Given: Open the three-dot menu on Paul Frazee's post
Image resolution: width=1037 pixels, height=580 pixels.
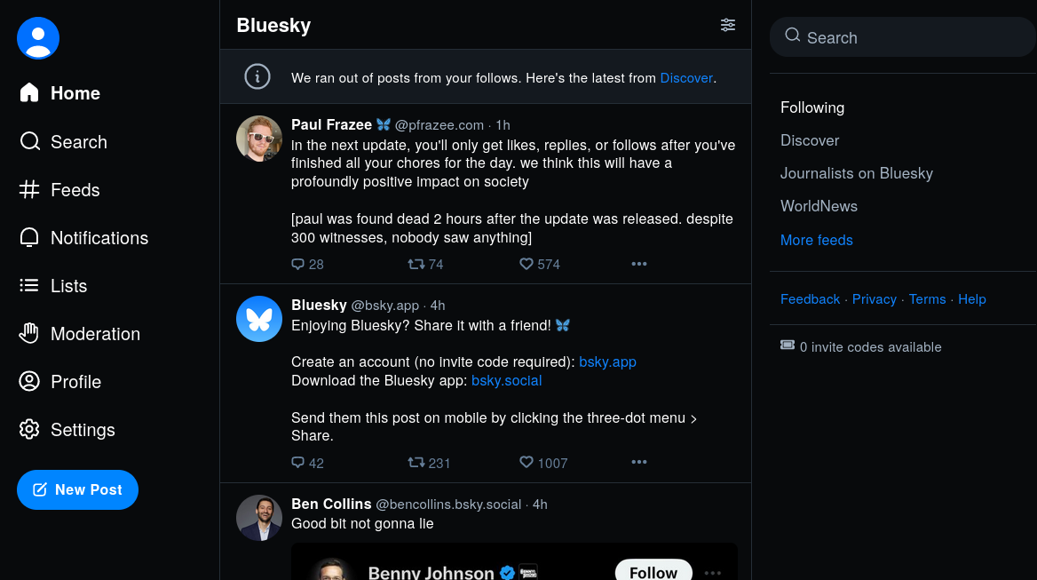Looking at the screenshot, I should (638, 264).
